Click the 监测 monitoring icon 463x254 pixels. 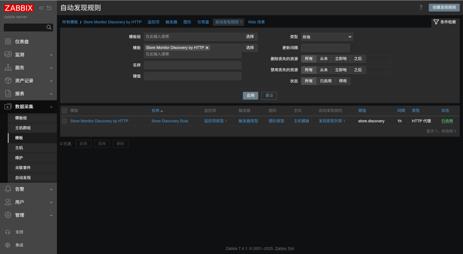[x=8, y=54]
